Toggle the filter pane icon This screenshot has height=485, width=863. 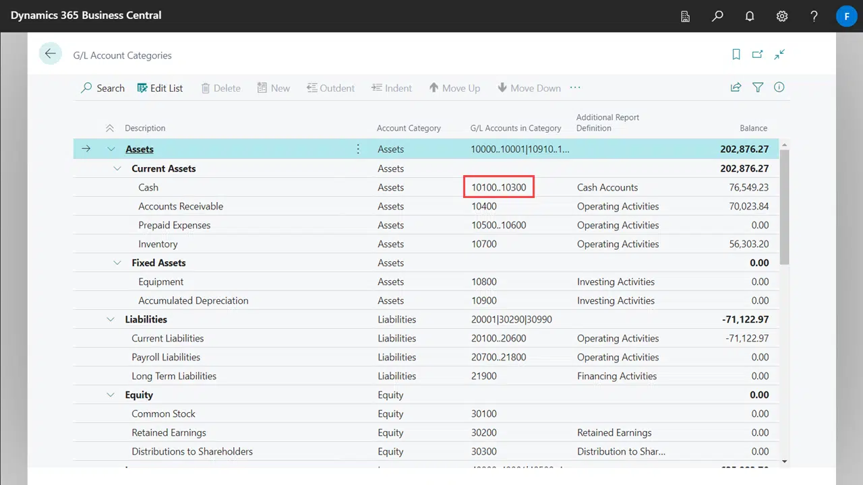(x=758, y=88)
